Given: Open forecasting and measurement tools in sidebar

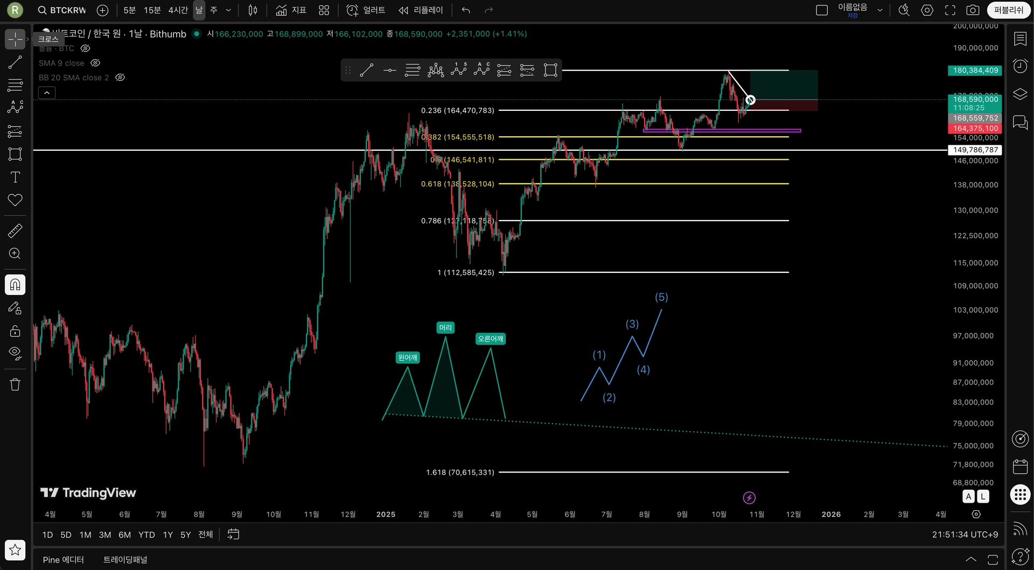Looking at the screenshot, I should pos(15,131).
